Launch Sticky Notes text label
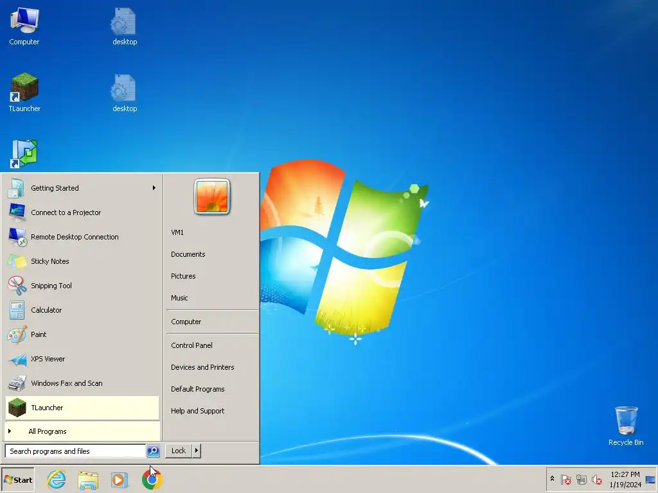The image size is (658, 493). pyautogui.click(x=50, y=261)
